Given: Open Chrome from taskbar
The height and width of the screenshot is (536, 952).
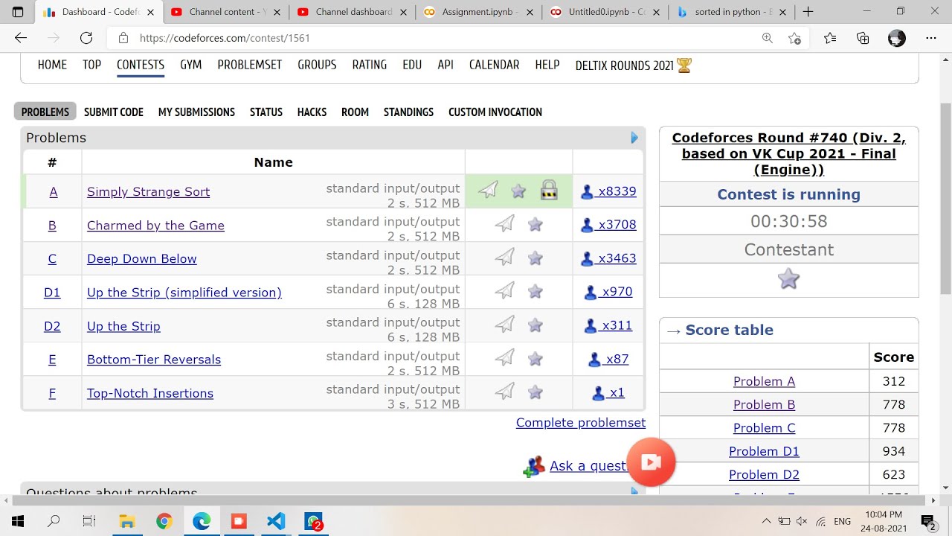Looking at the screenshot, I should [x=164, y=521].
